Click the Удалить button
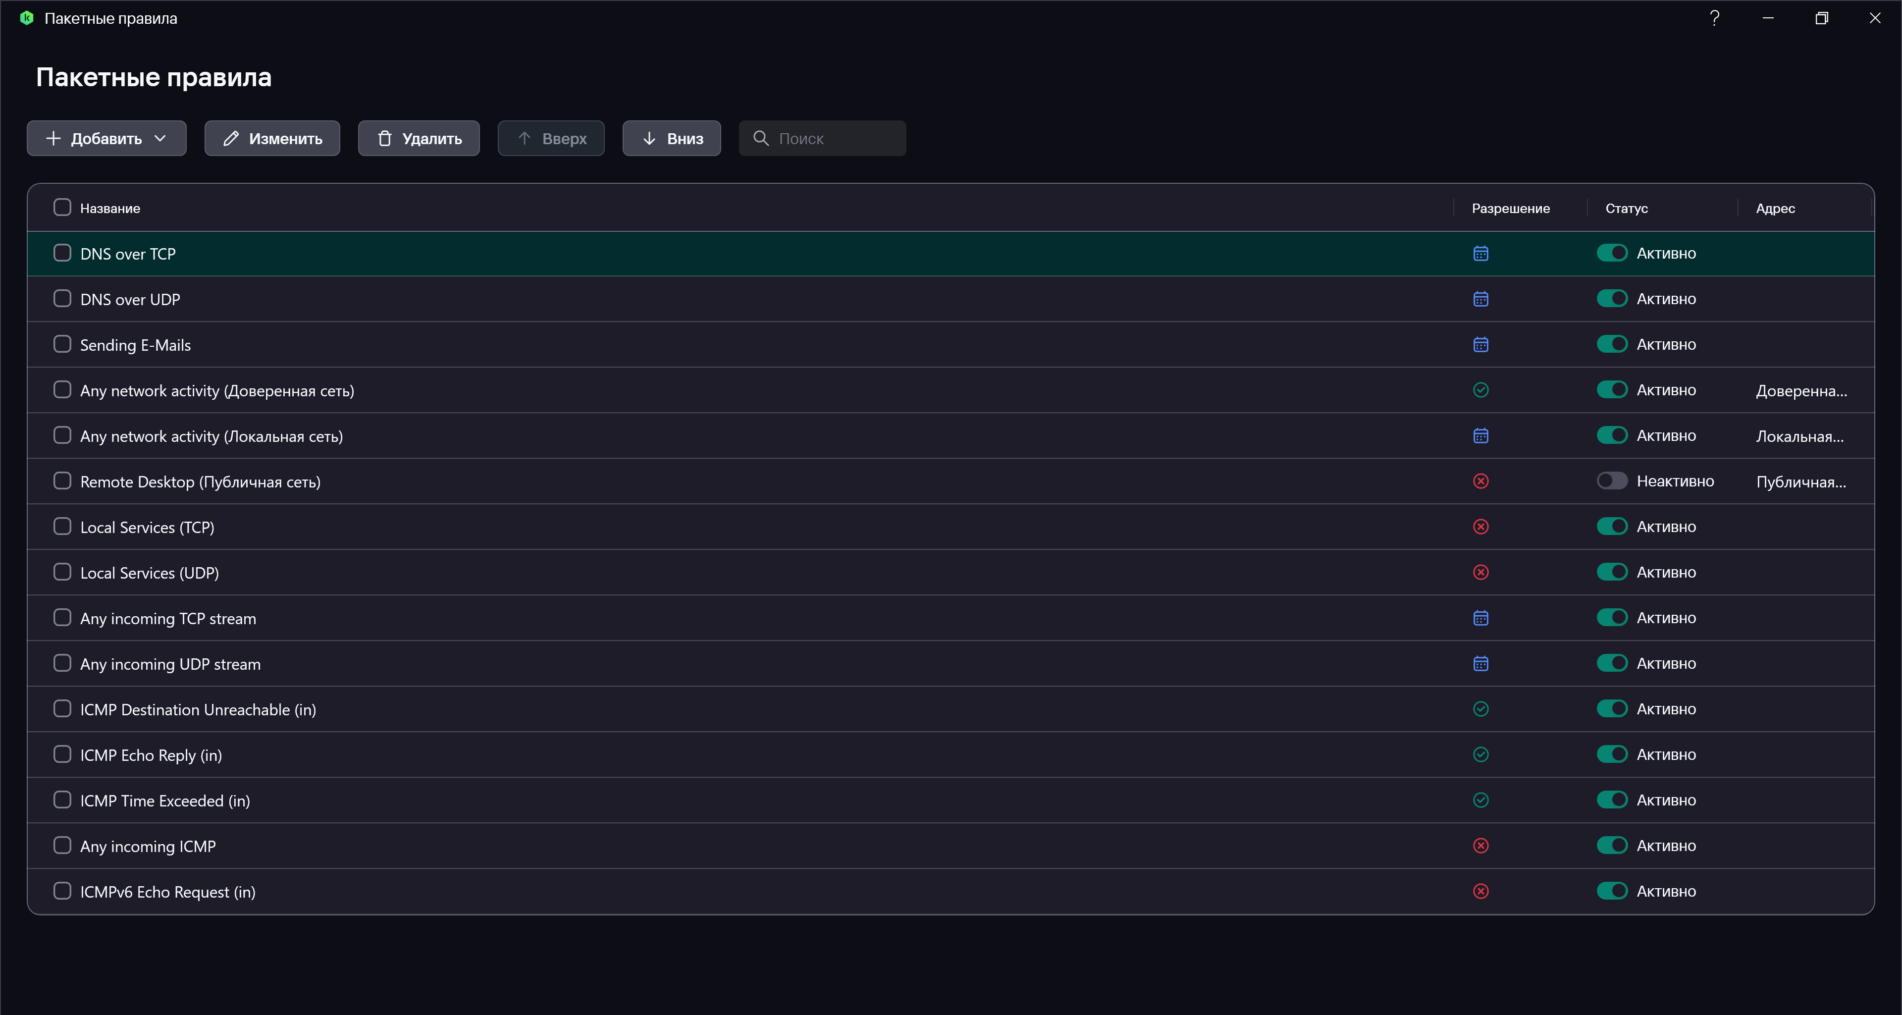 click(x=419, y=139)
